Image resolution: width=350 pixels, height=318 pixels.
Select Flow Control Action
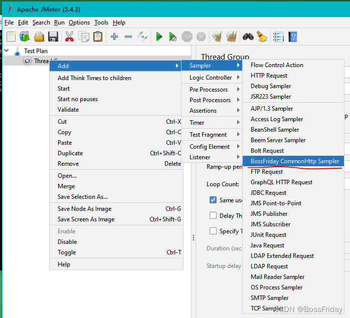click(293, 65)
